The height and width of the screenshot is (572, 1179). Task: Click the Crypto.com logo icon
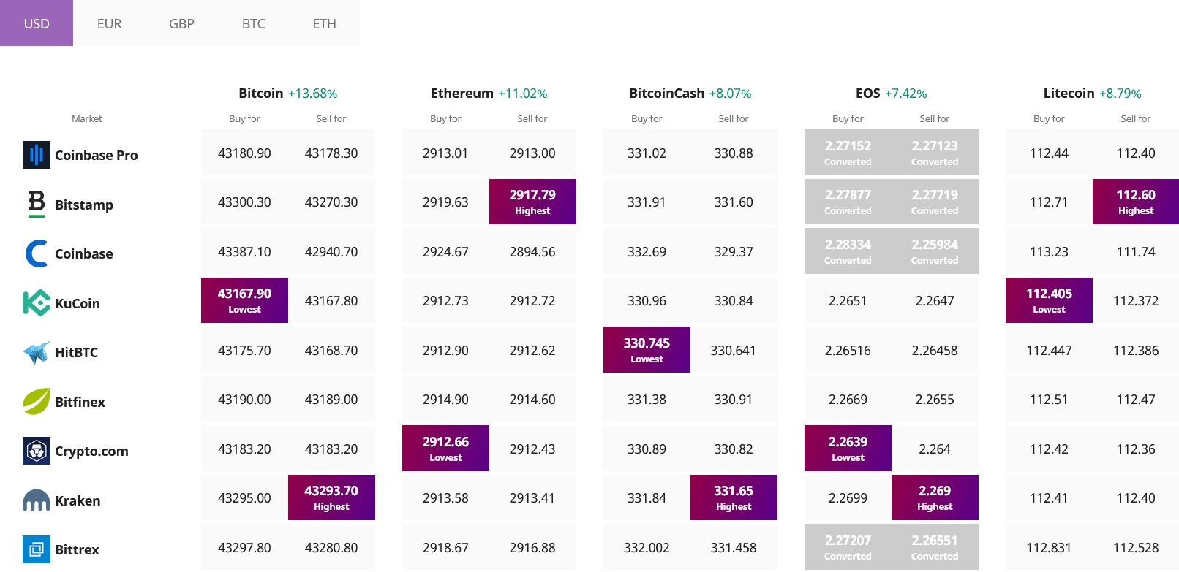37,451
